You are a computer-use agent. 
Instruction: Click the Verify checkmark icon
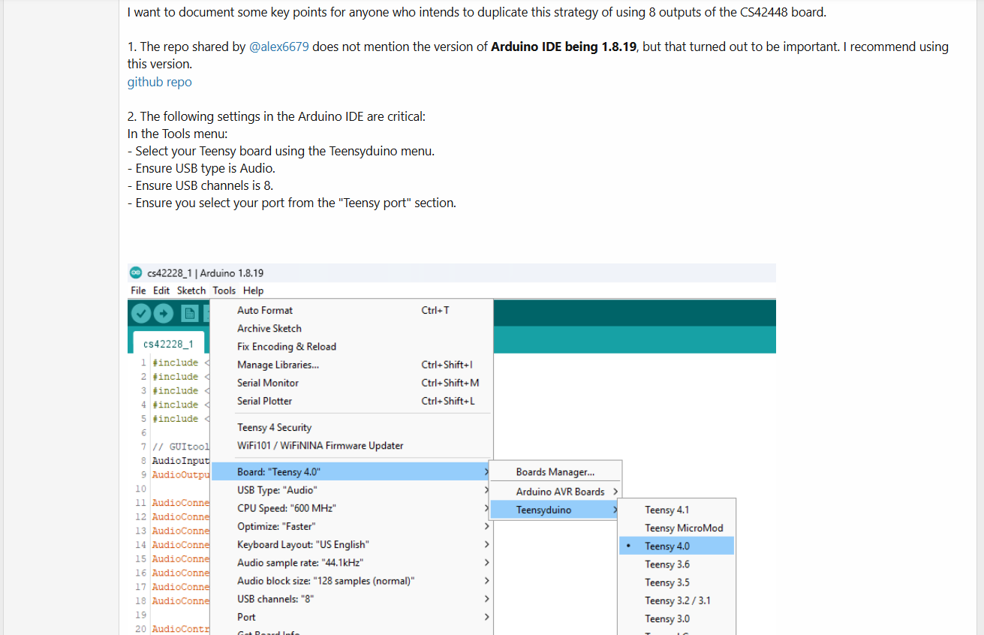[x=141, y=313]
